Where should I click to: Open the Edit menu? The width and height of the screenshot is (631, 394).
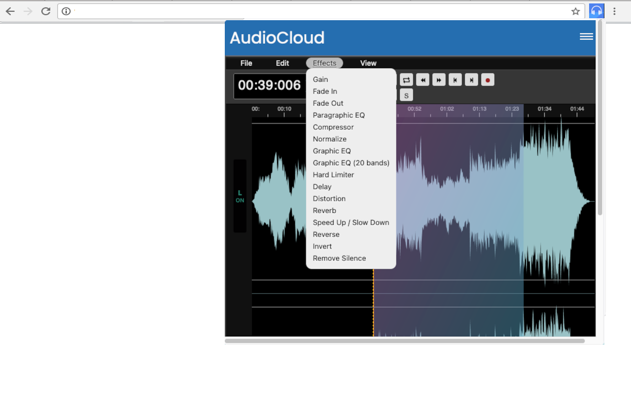click(x=282, y=63)
